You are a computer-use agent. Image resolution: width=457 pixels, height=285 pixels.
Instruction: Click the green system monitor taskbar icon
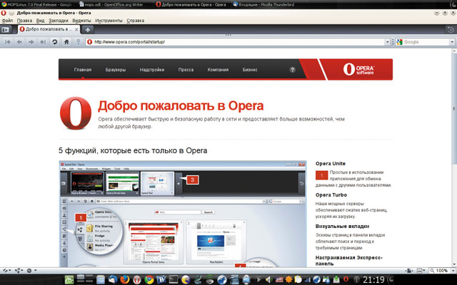pos(69,280)
